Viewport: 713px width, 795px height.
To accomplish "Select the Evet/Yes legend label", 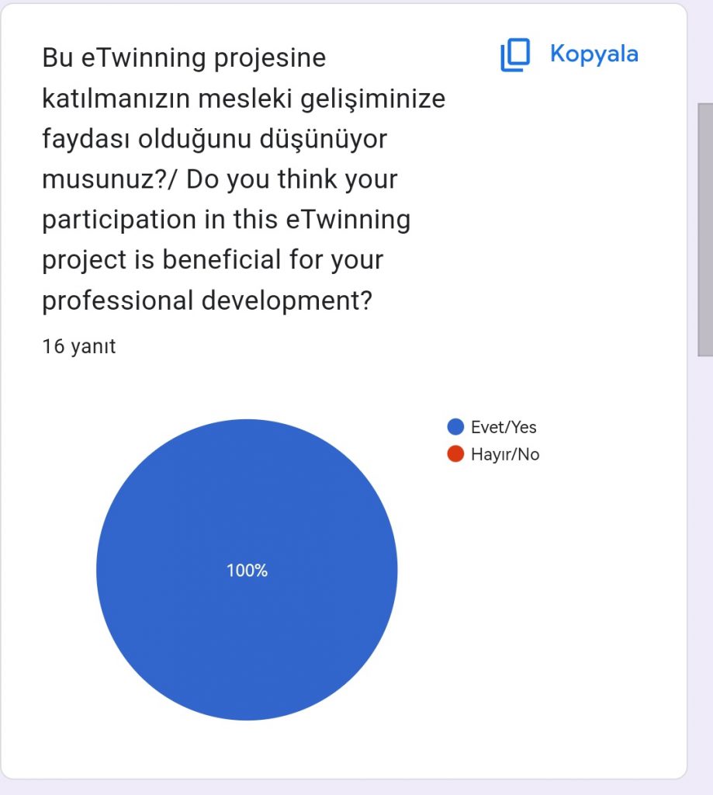I will (x=504, y=427).
